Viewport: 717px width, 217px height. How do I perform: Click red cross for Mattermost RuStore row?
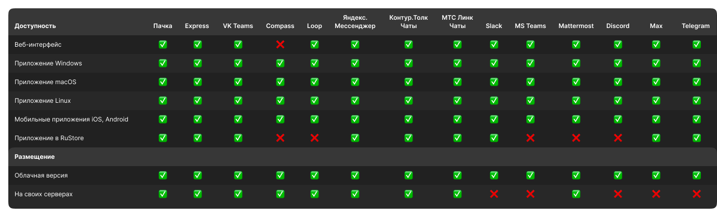[576, 138]
